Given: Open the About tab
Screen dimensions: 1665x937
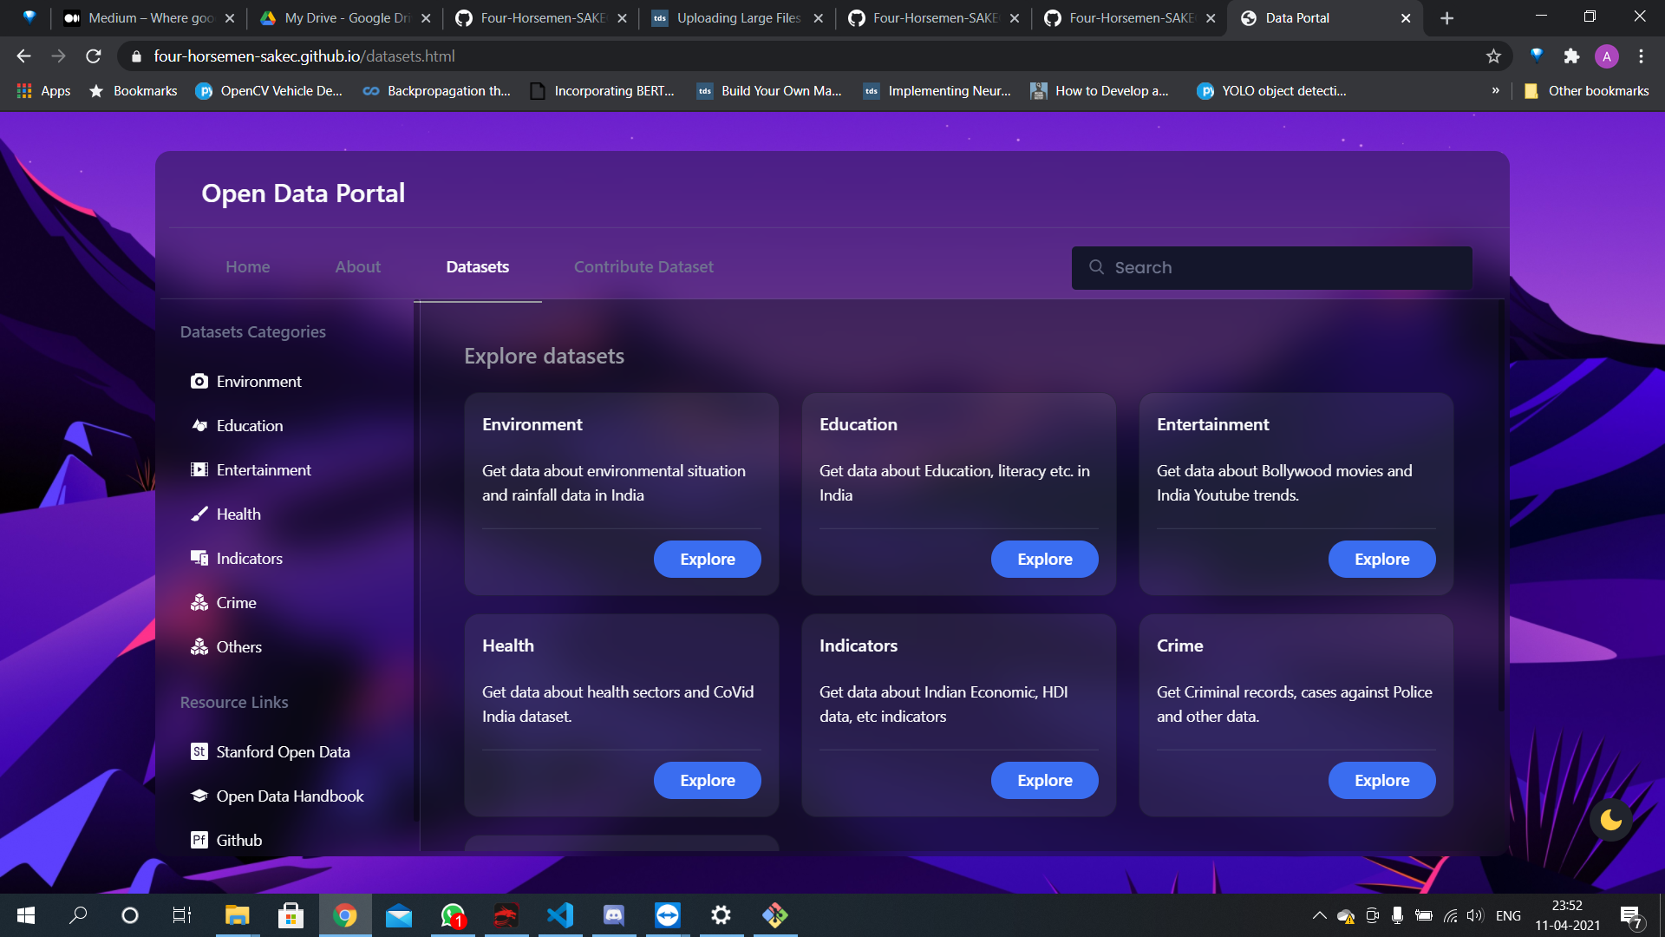Looking at the screenshot, I should tap(357, 267).
